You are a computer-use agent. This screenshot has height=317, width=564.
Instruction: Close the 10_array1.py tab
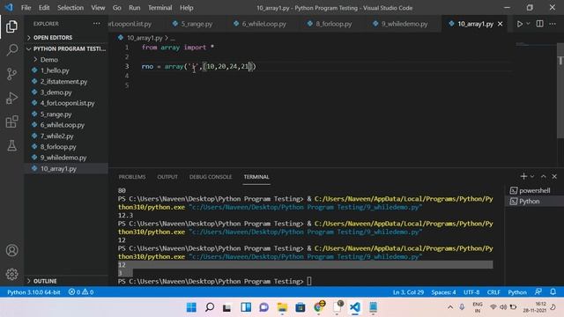pyautogui.click(x=500, y=24)
